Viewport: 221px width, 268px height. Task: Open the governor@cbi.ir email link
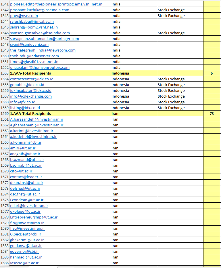click(x=24, y=251)
